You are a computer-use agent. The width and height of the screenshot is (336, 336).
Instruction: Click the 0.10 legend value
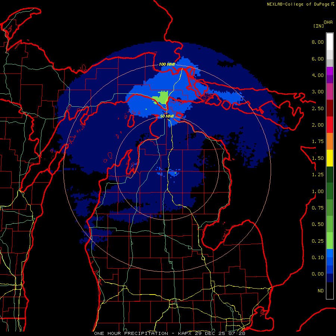point(318,258)
